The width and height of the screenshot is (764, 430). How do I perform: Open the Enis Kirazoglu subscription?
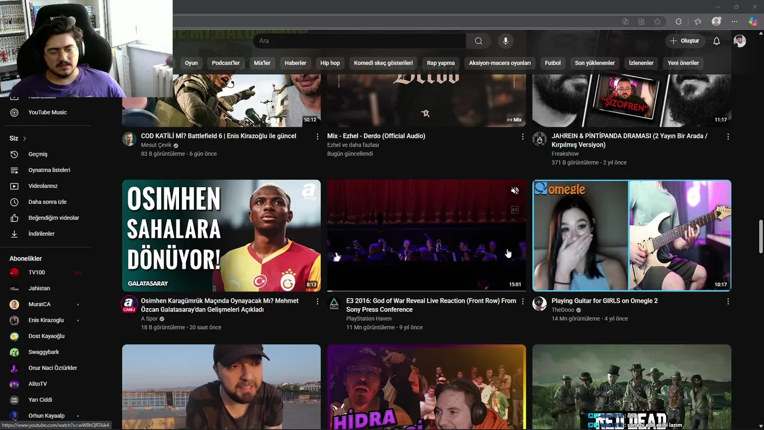[47, 320]
